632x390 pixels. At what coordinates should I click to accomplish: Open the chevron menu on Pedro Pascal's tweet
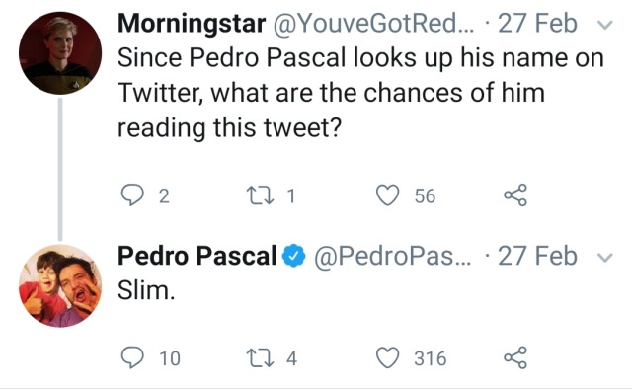(x=604, y=257)
